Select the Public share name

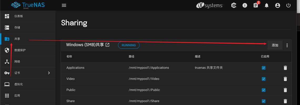pyautogui.click(x=71, y=90)
